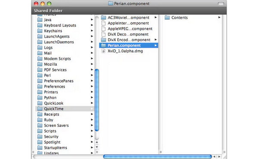Click the Mozilla folder icon
The height and width of the screenshot is (159, 258).
[40, 64]
